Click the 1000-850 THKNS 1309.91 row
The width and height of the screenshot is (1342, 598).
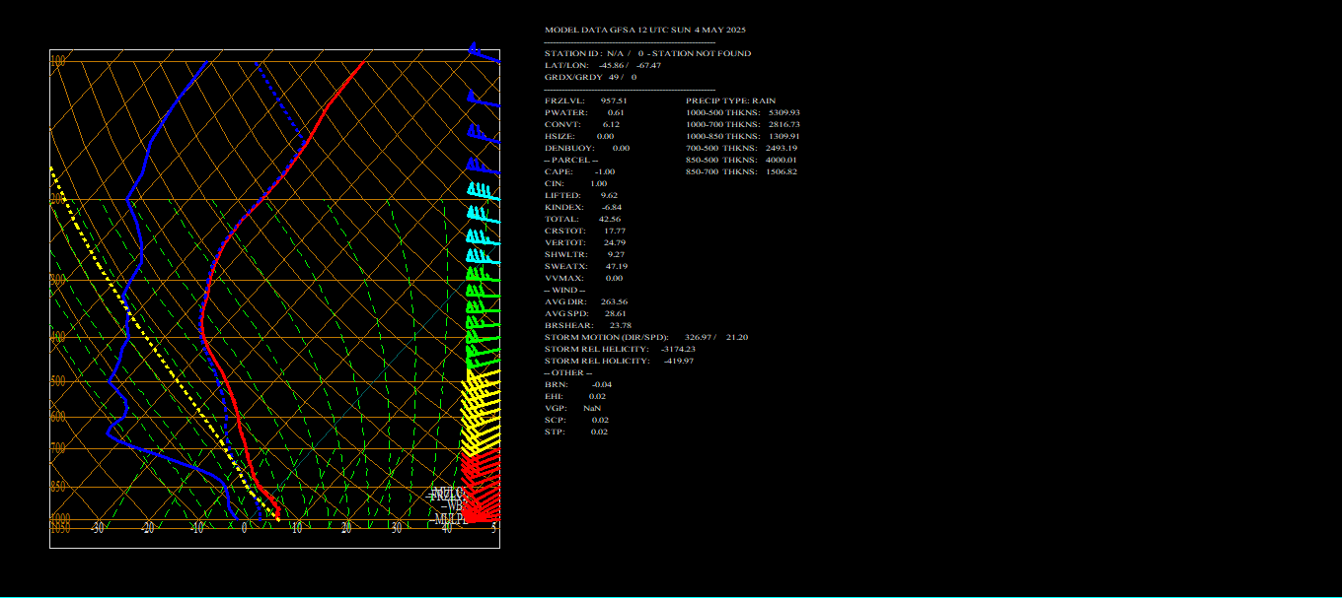click(743, 136)
